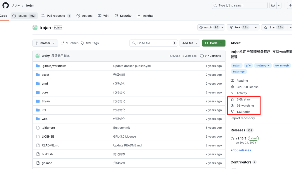Viewport: 292px width, 169px height.
Task: Switch to the Issues tab
Action: pos(24,16)
